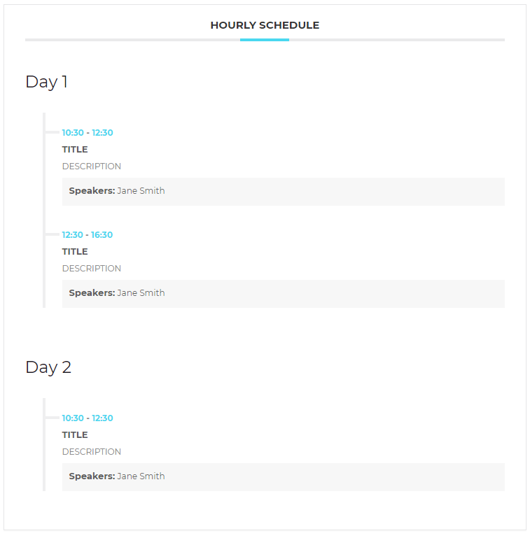Click DESCRIPTION under the Day 2 session
The height and width of the screenshot is (538, 530).
point(91,452)
